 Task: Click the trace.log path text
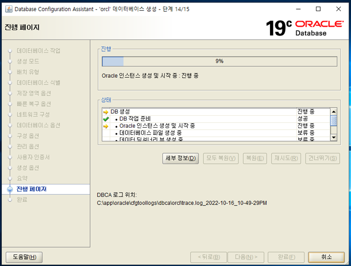(182, 203)
